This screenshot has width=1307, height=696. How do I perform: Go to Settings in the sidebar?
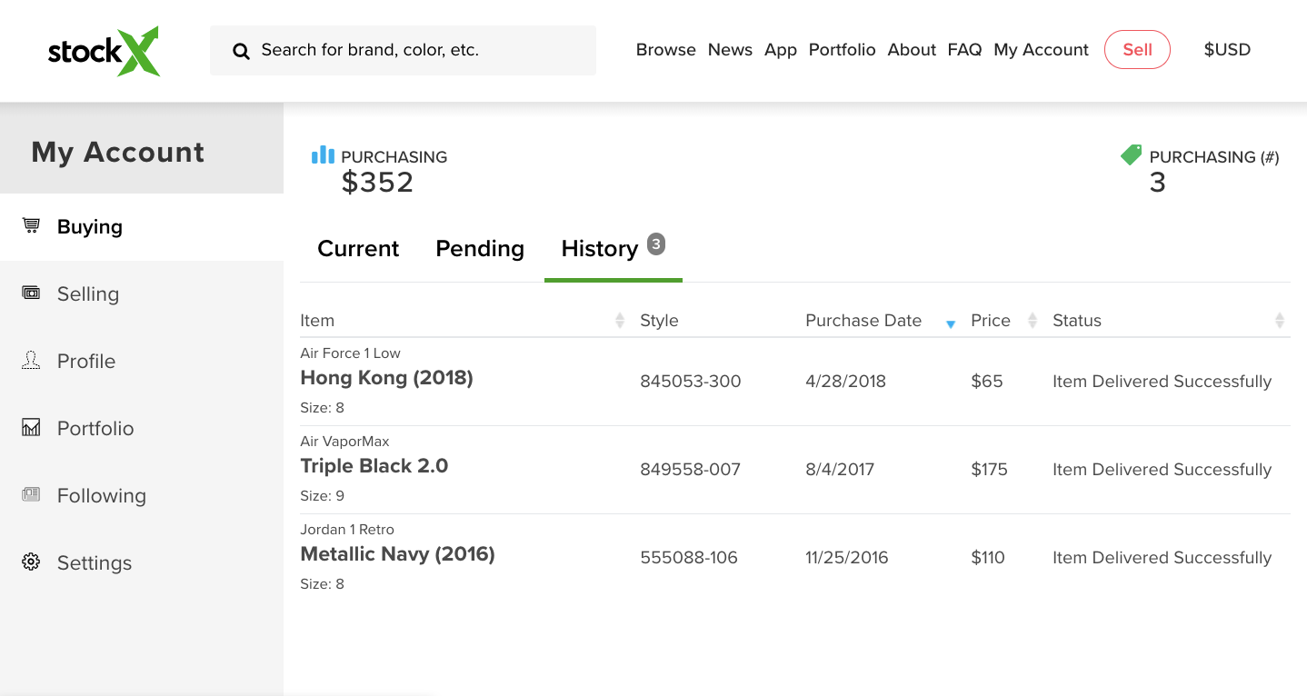pyautogui.click(x=142, y=563)
